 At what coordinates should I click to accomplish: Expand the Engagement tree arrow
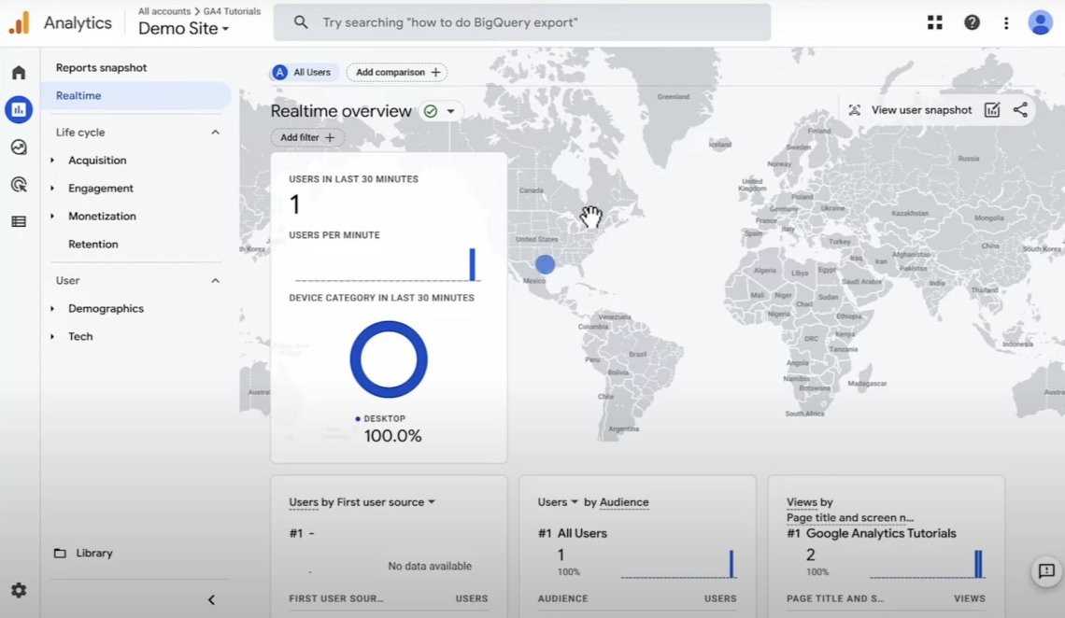tap(52, 188)
